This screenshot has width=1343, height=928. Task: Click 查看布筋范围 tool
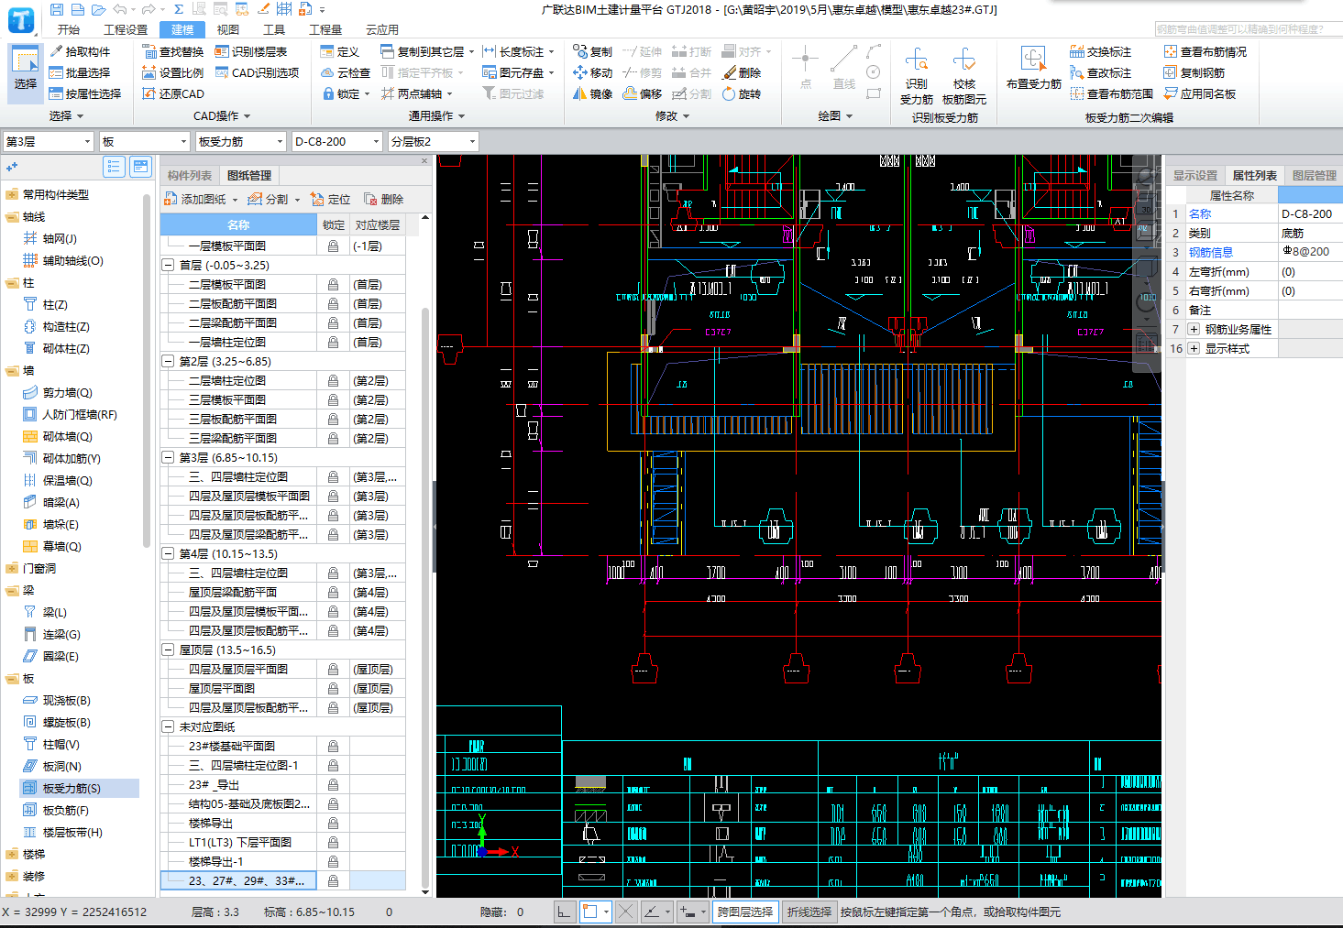1111,93
